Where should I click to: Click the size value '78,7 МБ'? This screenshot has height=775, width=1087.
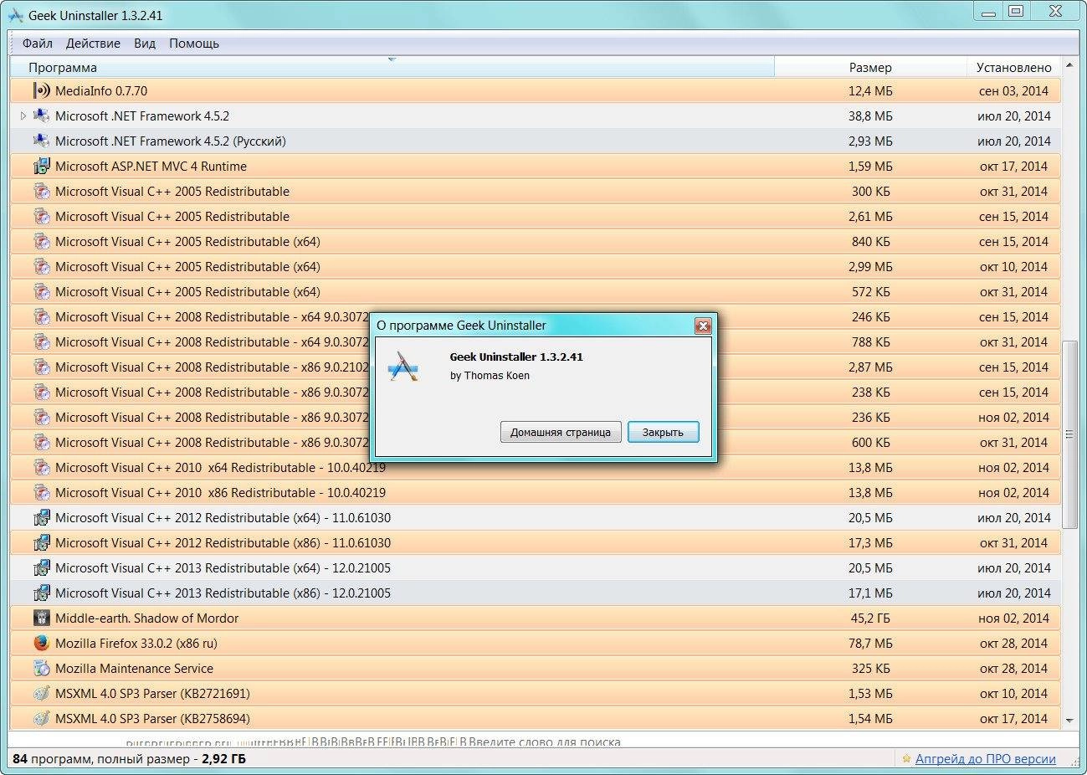[870, 643]
